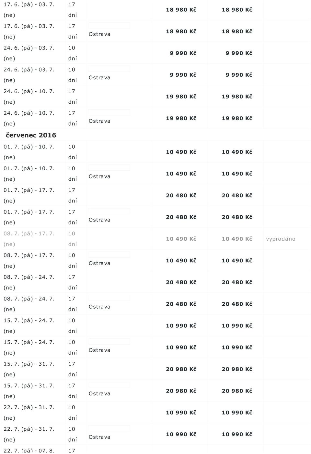Click Ostrava in the 22.7.–31.7. row
The height and width of the screenshot is (454, 311).
click(99, 437)
